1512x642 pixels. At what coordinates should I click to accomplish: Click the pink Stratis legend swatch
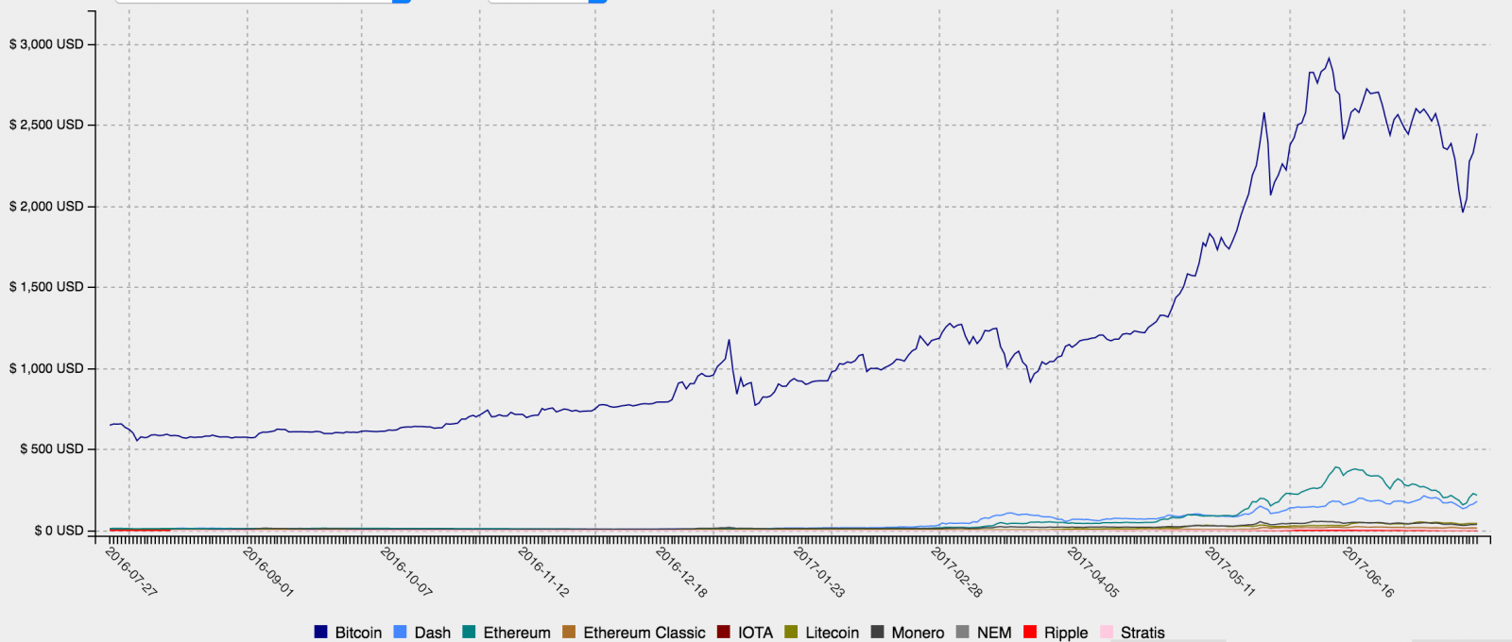[1107, 632]
